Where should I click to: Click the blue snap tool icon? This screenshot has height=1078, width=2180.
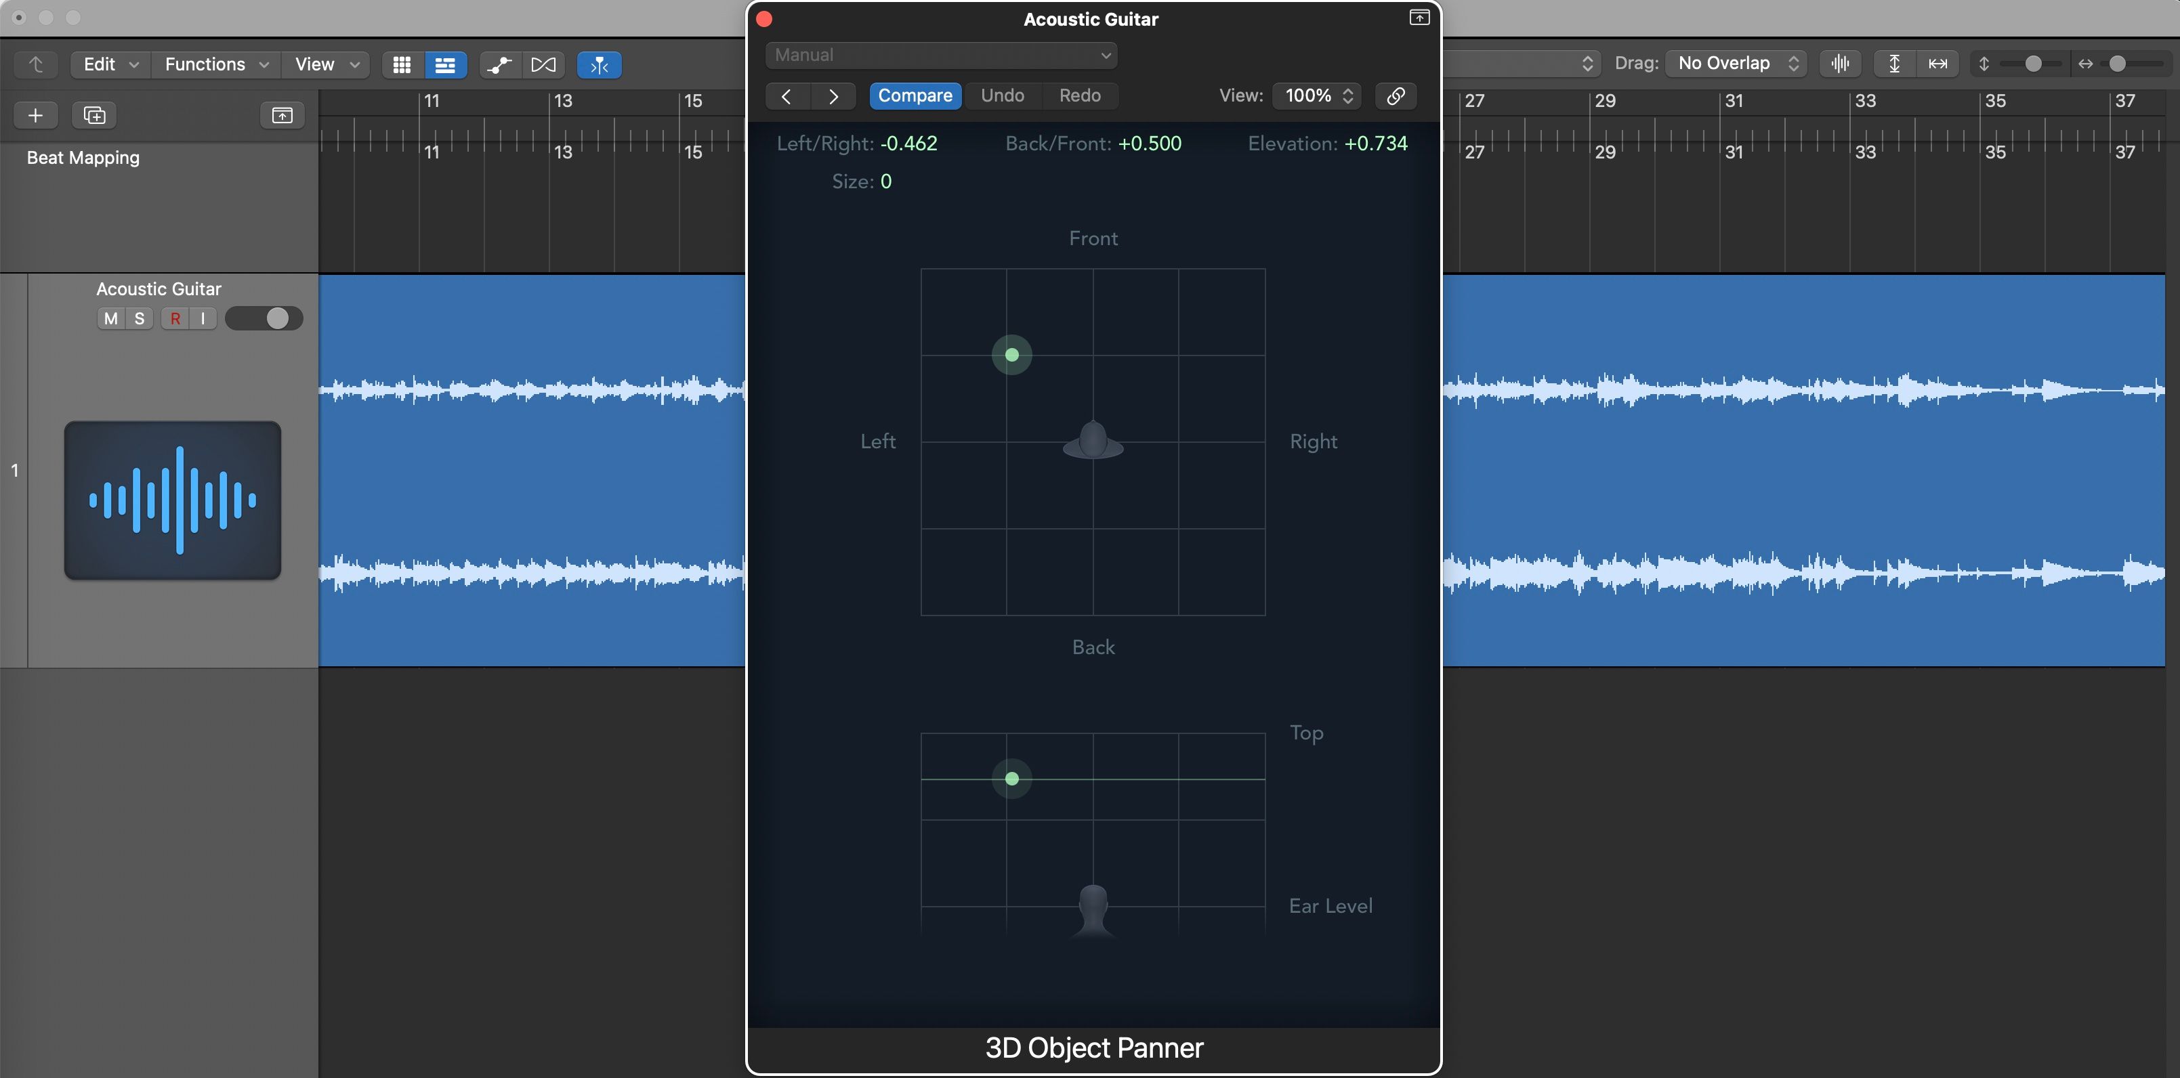coord(599,64)
